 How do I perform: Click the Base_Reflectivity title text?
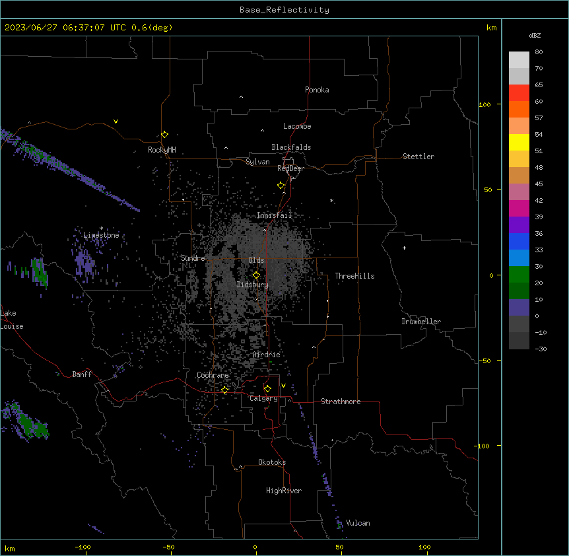[284, 10]
